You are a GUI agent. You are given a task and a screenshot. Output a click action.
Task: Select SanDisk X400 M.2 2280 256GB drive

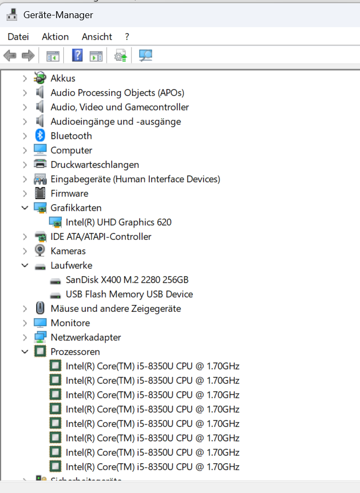point(127,280)
